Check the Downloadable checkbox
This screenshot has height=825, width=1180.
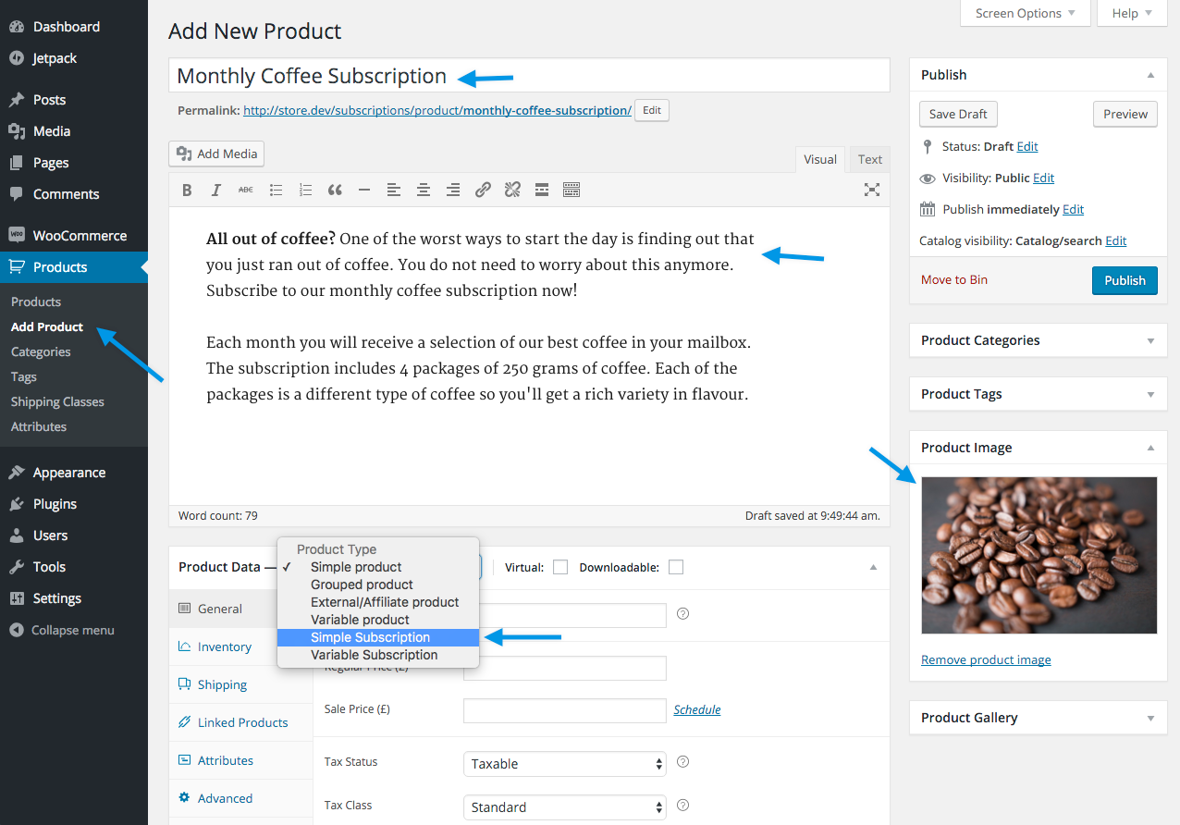[676, 567]
